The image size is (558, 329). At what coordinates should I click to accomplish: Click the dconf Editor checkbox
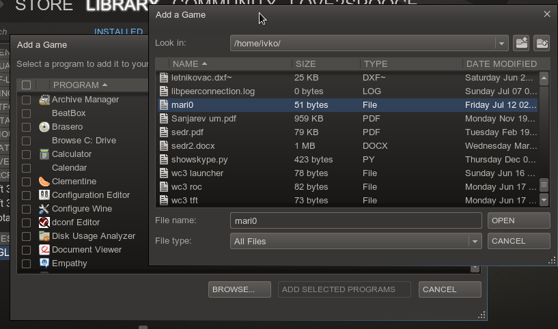click(26, 223)
